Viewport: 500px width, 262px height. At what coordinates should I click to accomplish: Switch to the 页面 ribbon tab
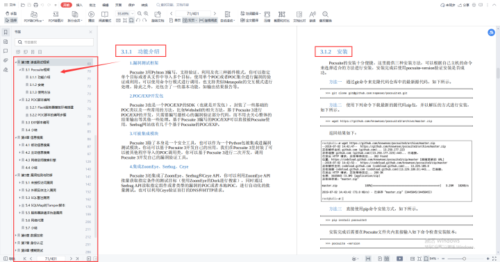click(x=118, y=5)
